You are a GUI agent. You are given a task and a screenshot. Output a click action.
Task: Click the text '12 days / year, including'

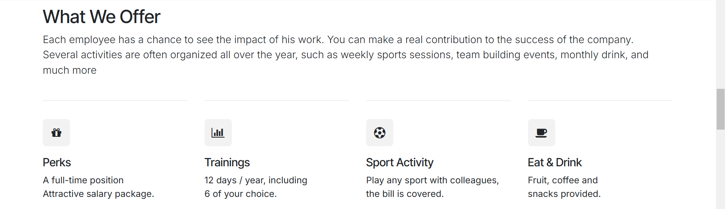click(x=256, y=180)
